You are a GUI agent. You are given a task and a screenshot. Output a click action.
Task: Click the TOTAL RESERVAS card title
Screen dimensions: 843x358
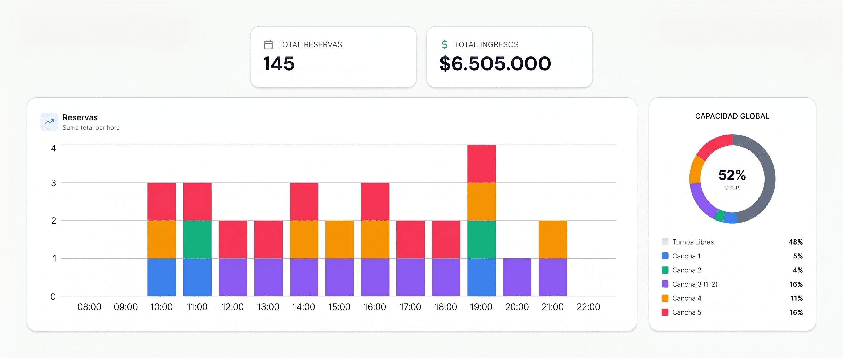point(310,44)
